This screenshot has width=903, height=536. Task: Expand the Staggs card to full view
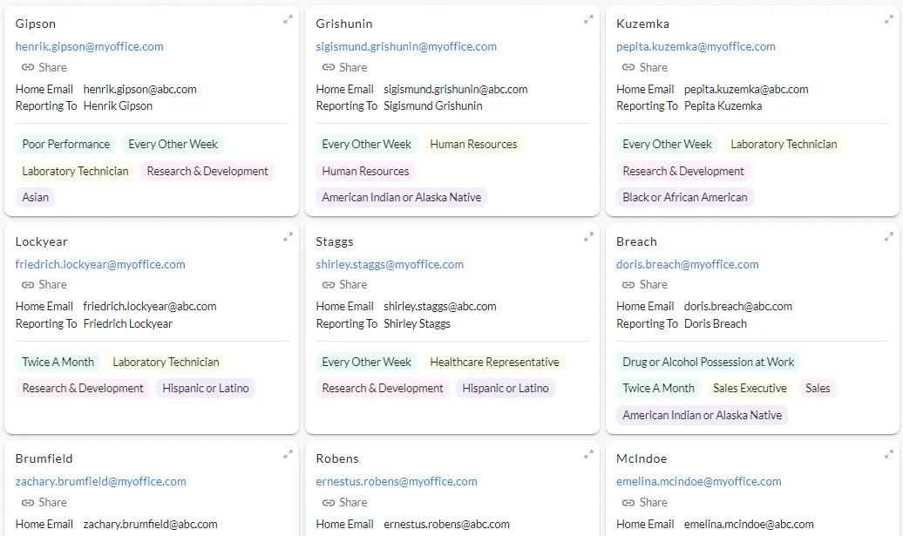588,236
